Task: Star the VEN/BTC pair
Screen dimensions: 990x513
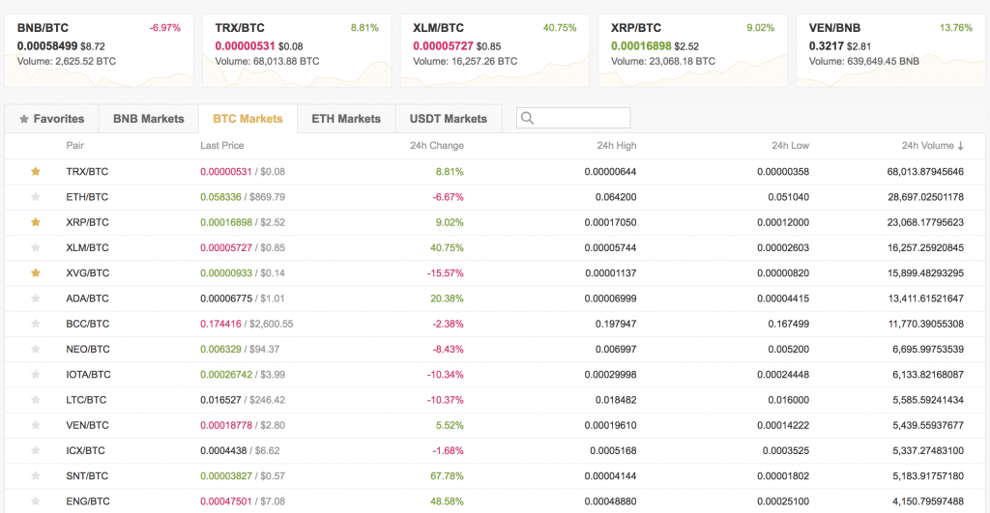Action: tap(36, 425)
